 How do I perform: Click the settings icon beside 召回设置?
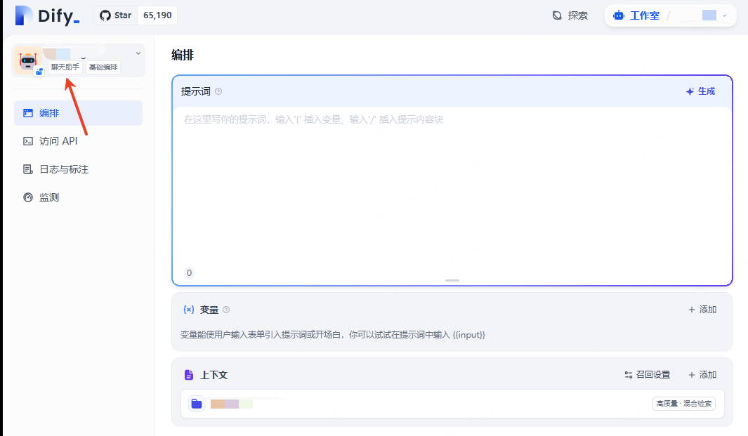[629, 375]
